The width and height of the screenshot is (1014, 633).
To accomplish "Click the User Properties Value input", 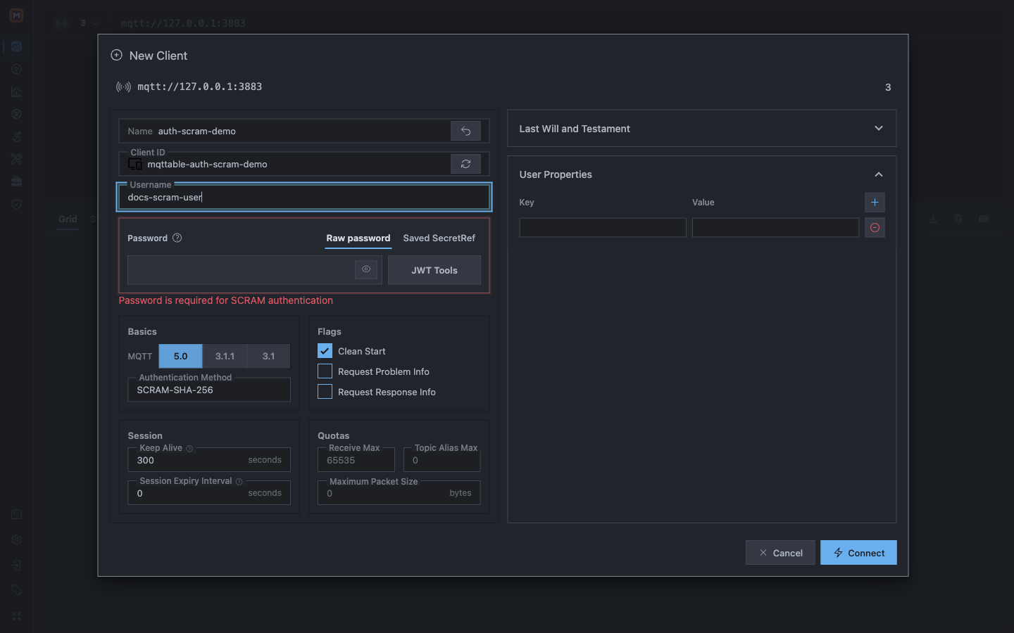I will click(775, 228).
